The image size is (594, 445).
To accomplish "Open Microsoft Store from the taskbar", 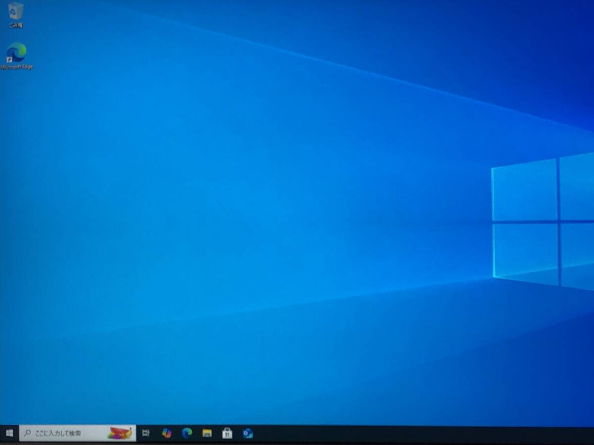I will pos(227,433).
